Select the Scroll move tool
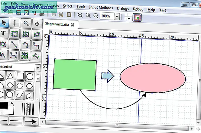The height and width of the screenshot is (133, 201). tap(37, 23)
